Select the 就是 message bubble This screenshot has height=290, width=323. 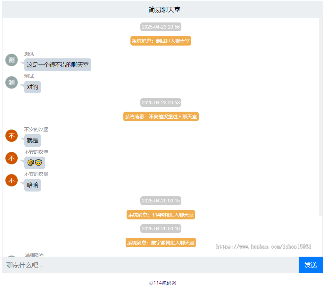[33, 141]
